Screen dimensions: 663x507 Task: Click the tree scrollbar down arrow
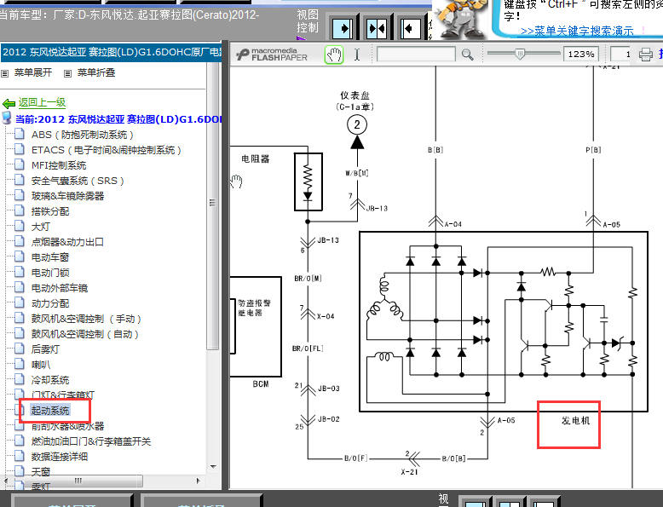(x=213, y=467)
